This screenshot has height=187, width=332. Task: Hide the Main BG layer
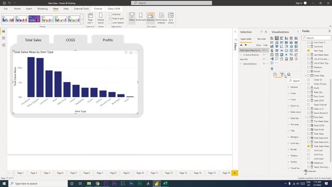click(x=264, y=59)
